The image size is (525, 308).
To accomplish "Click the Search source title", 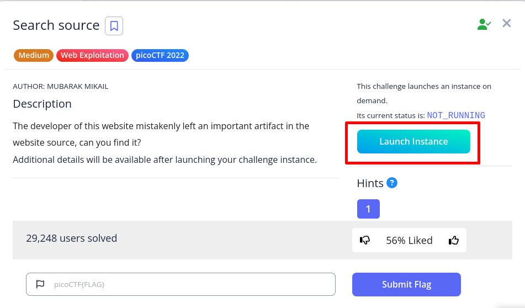I will [56, 25].
